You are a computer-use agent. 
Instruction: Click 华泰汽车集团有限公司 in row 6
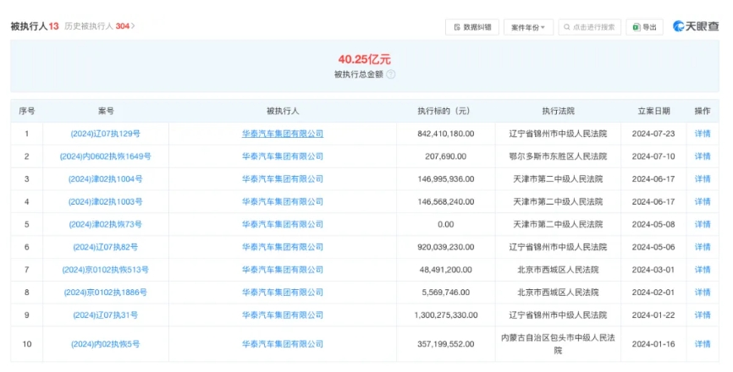(x=283, y=247)
